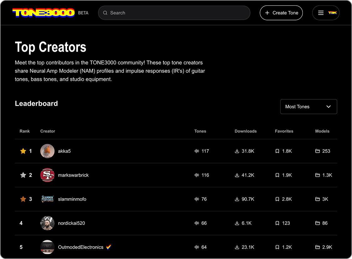Click the TONE3000 logo
The width and height of the screenshot is (352, 259).
click(44, 13)
